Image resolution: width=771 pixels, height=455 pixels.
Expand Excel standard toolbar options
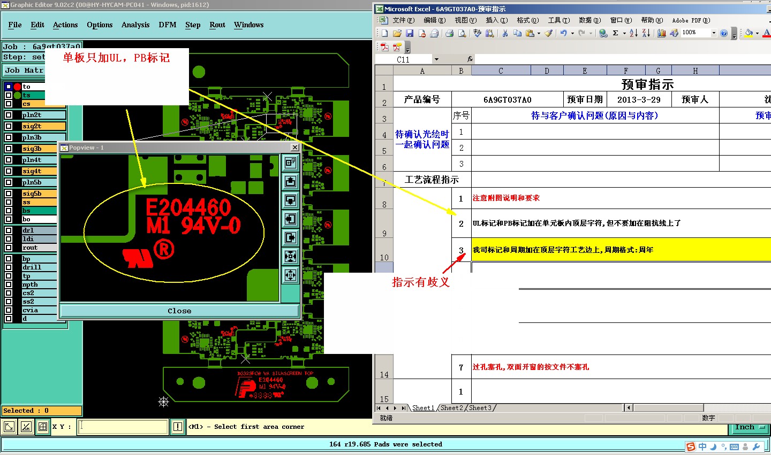pyautogui.click(x=734, y=34)
